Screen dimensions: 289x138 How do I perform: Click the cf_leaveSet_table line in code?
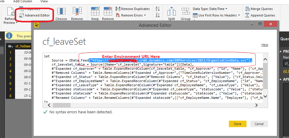click(x=123, y=64)
